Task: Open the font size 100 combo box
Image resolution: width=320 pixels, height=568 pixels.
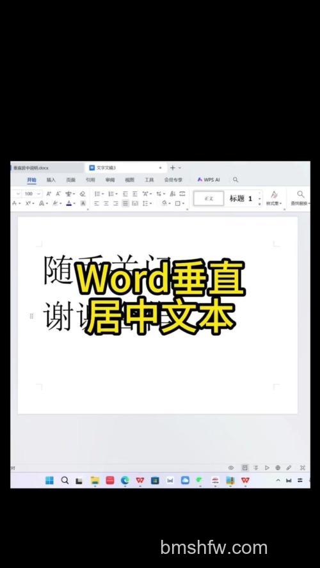Action: point(33,194)
